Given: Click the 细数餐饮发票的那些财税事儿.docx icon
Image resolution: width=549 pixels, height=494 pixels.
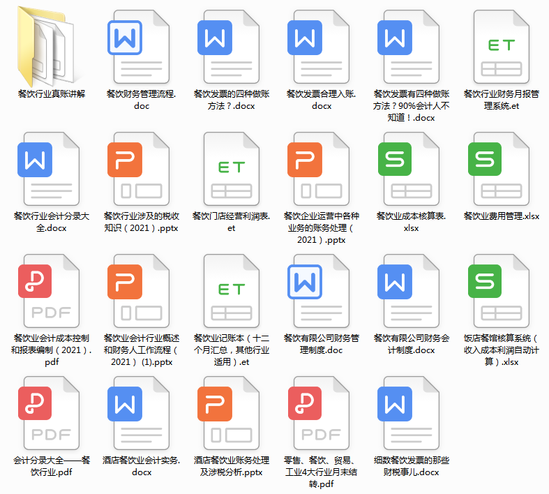Looking at the screenshot, I should [x=409, y=413].
